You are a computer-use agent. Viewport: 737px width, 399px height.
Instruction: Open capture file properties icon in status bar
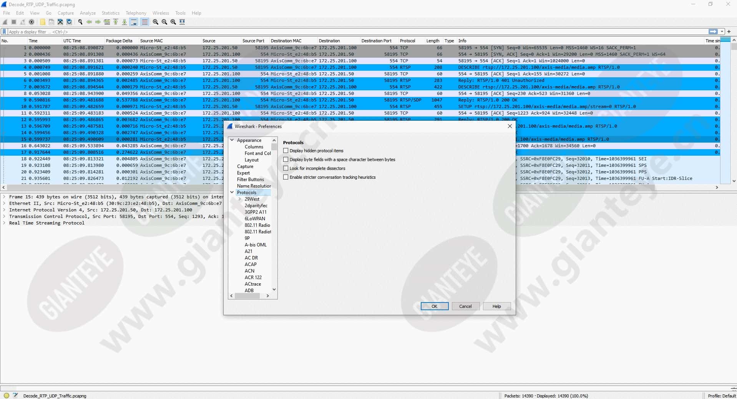pos(15,395)
